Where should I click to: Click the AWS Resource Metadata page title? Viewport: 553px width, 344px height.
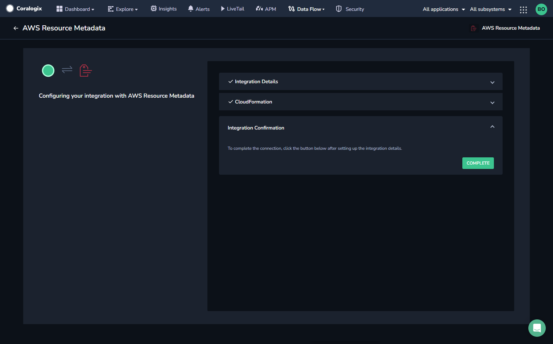point(64,28)
